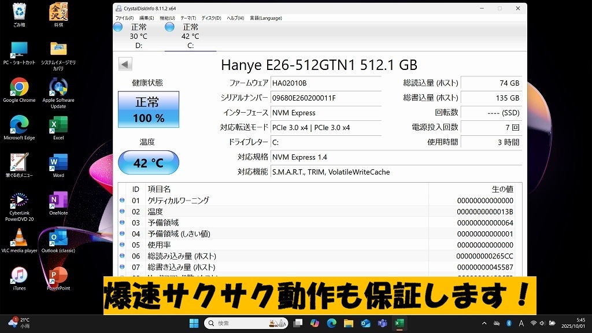Screen dimensions: 592x333
Task: Launch Copilot from the taskbar
Action: click(x=316, y=323)
